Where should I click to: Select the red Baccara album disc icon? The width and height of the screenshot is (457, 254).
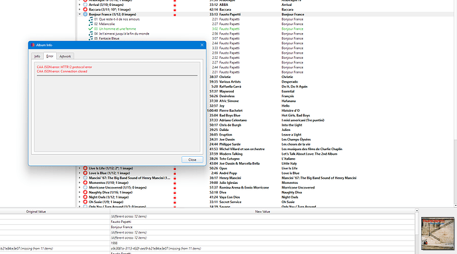[85, 10]
